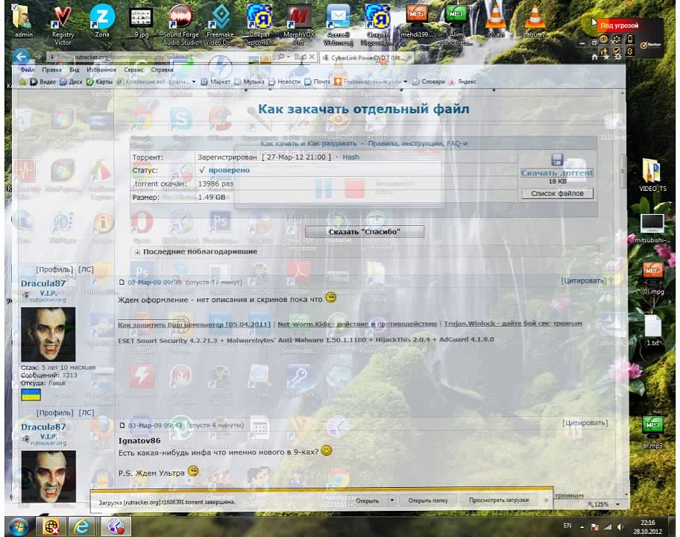The height and width of the screenshot is (537, 680).
Task: Open Internet Explorer from the taskbar
Action: point(81,527)
